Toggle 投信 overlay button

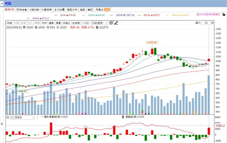pyautogui.click(x=23, y=23)
